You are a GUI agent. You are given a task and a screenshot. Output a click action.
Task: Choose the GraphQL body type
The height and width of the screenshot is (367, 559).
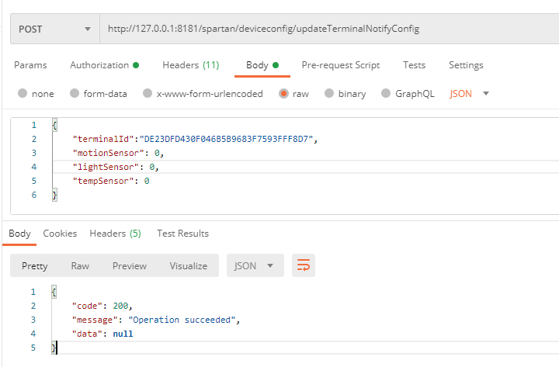coord(385,94)
